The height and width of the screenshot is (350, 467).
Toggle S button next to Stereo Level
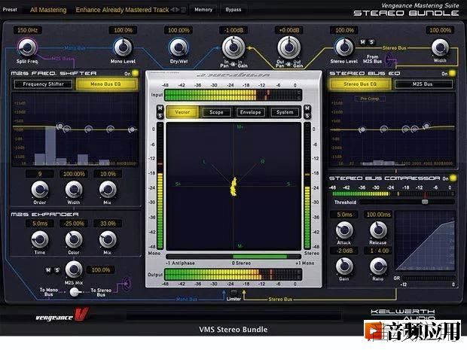pos(371,42)
